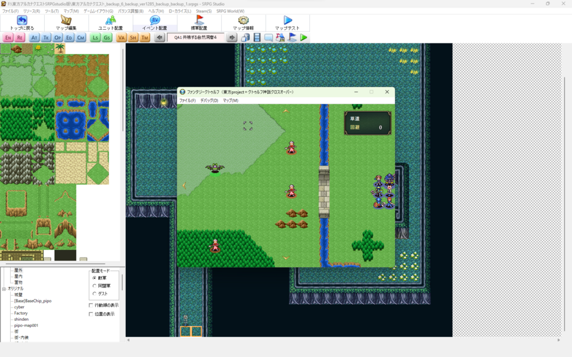
Task: Enable 位置の表示 checkbox
Action: 91,314
